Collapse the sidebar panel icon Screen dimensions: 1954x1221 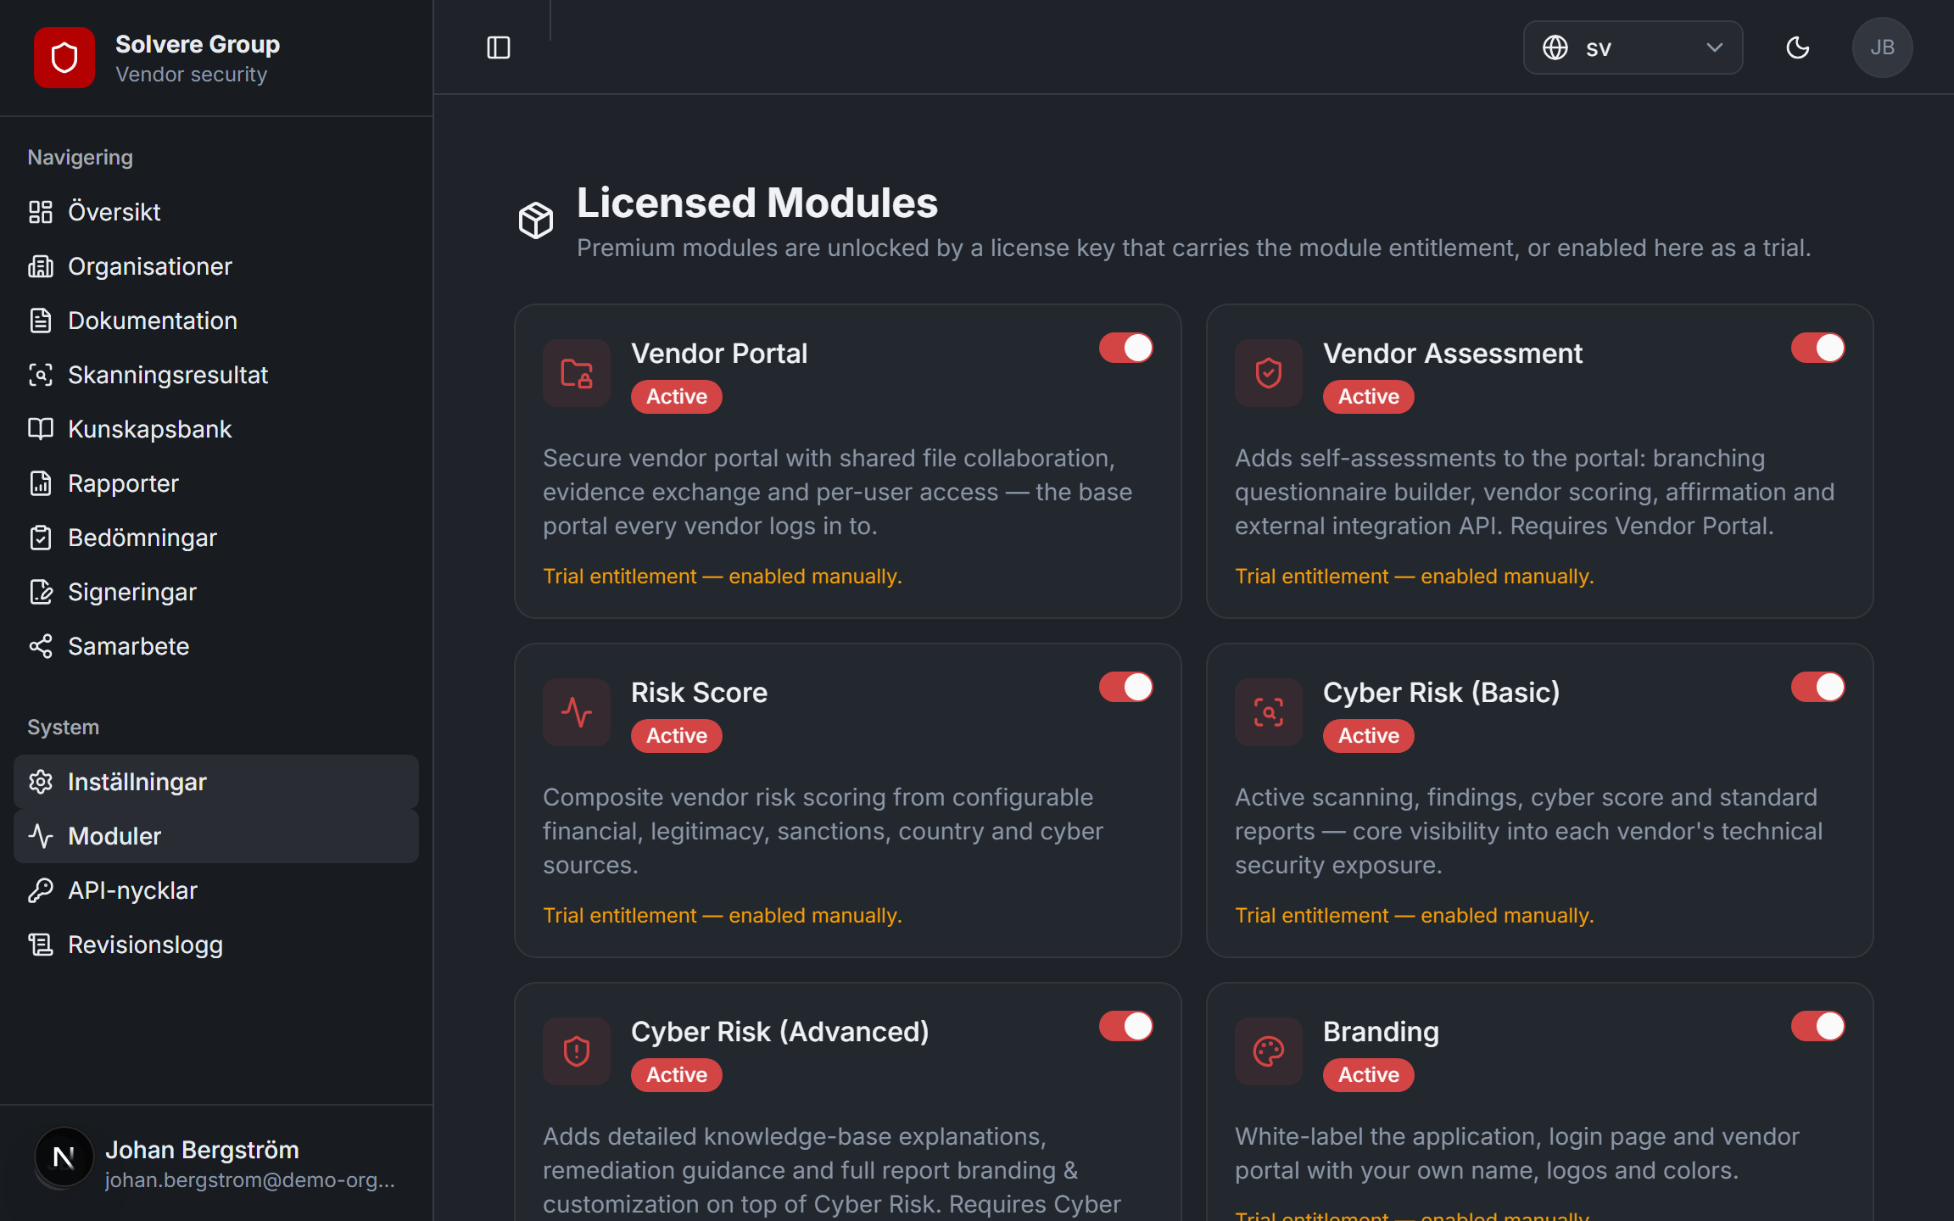(499, 47)
